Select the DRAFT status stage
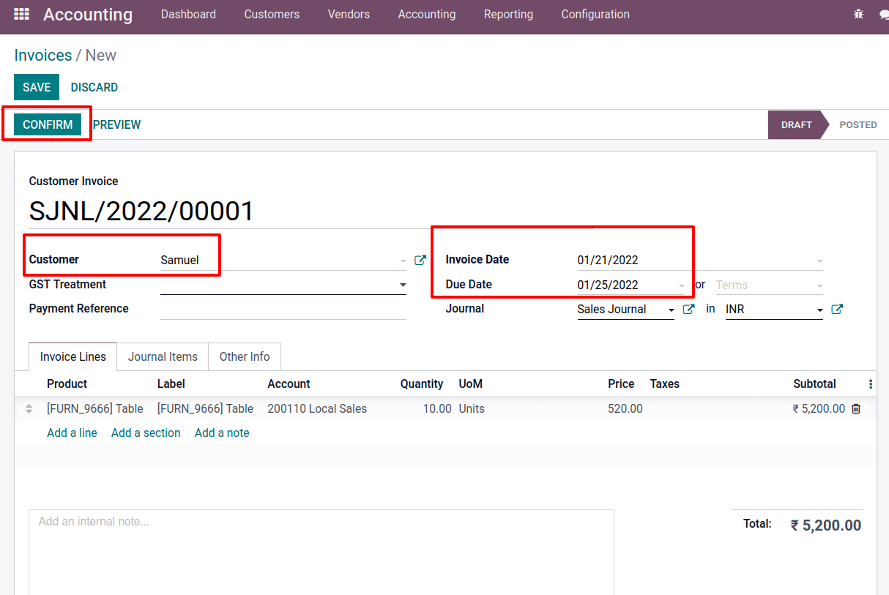The image size is (889, 595). pos(796,125)
